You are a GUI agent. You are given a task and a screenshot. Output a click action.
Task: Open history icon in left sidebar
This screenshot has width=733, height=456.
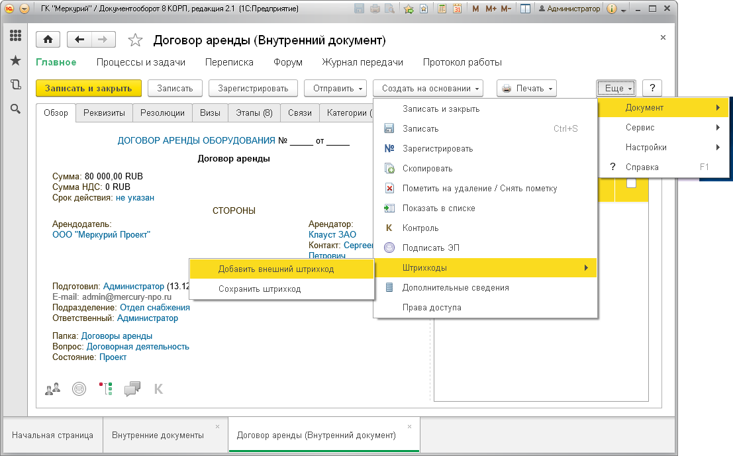[15, 85]
